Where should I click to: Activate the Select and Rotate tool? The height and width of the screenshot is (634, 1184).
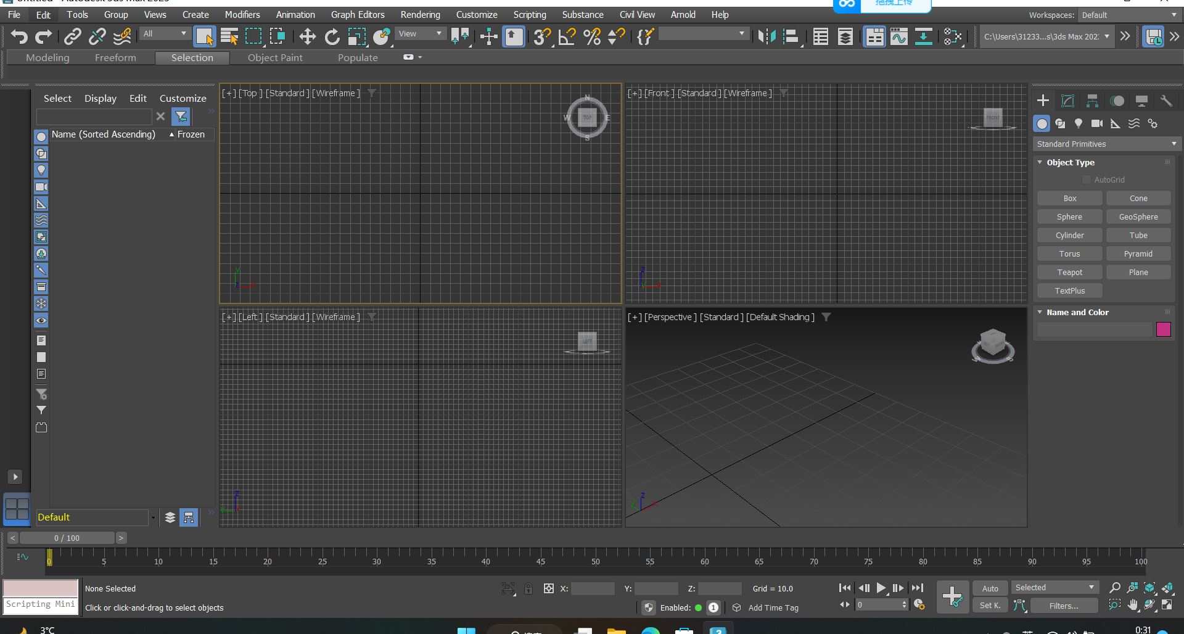point(332,36)
